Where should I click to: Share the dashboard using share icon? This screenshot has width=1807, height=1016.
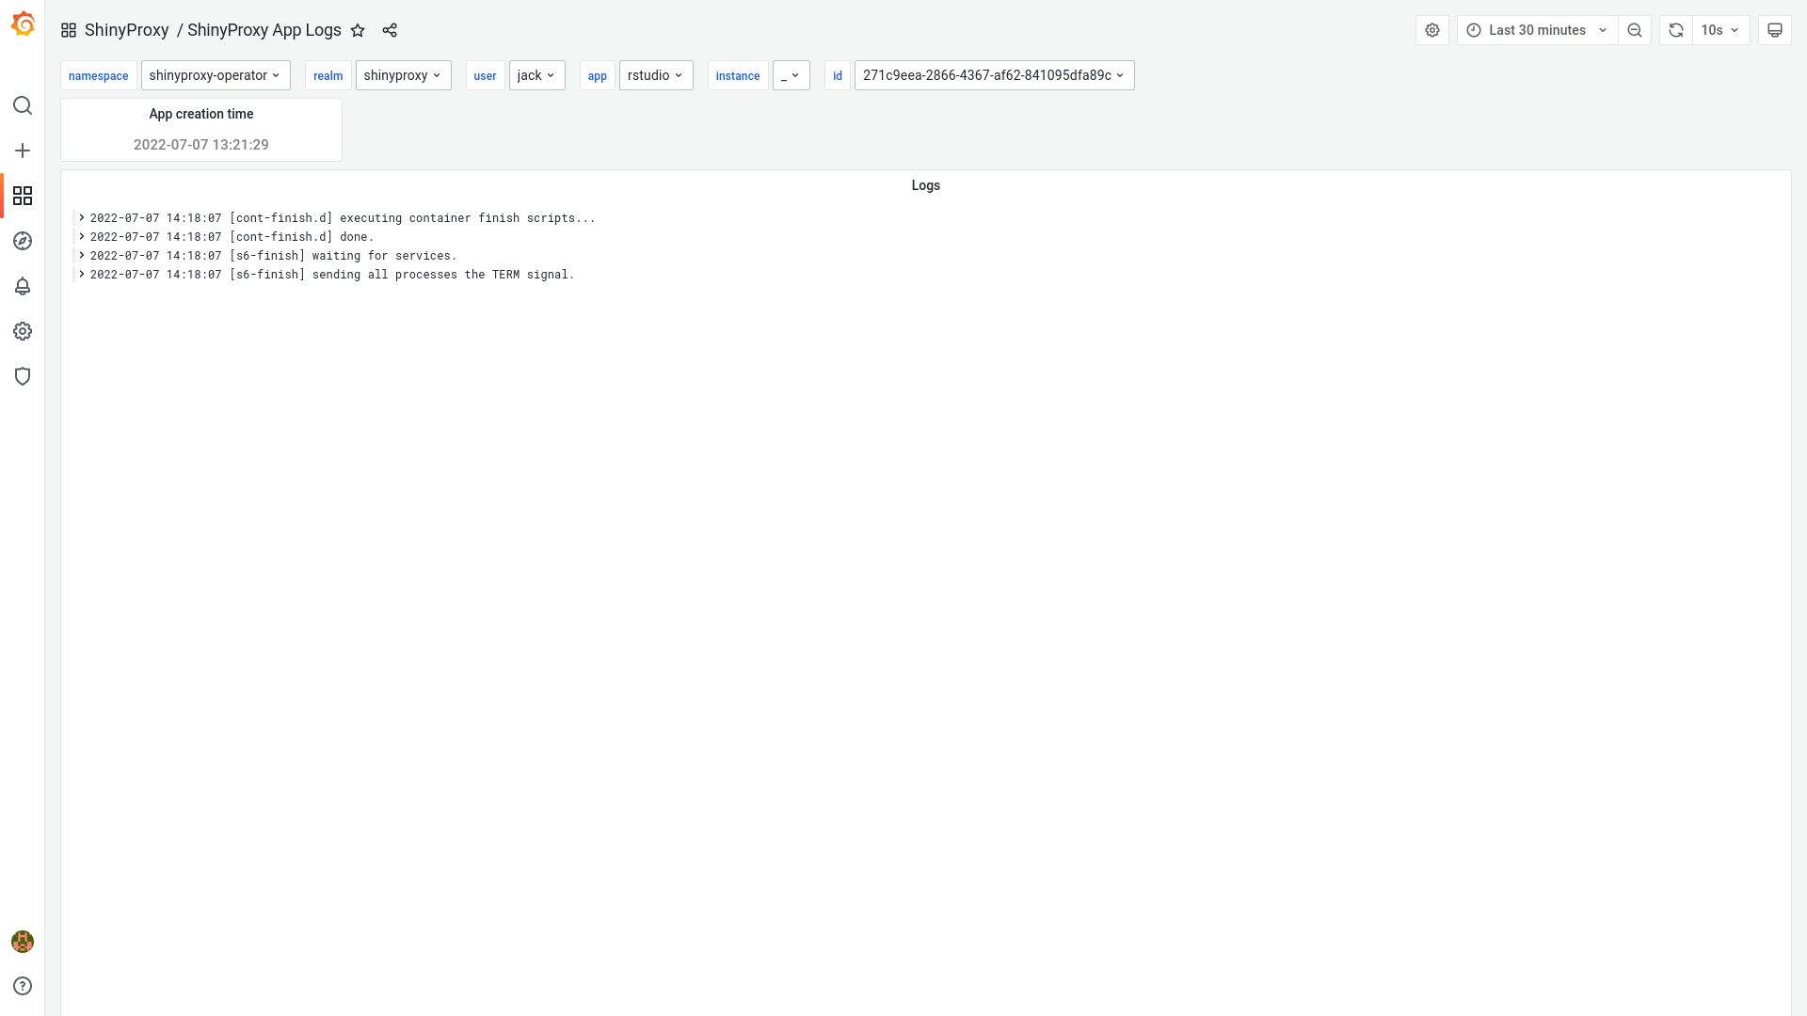point(390,30)
